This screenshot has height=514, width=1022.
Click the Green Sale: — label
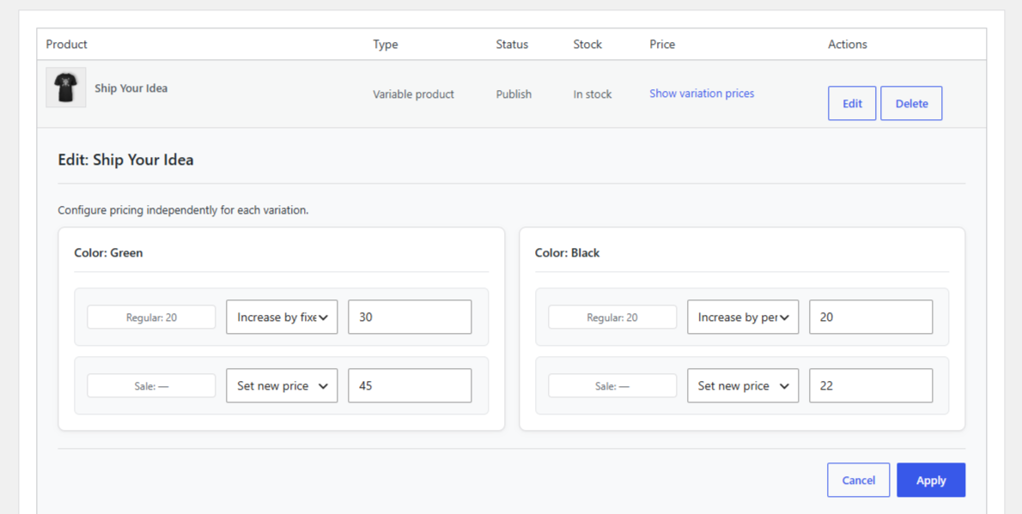[151, 385]
